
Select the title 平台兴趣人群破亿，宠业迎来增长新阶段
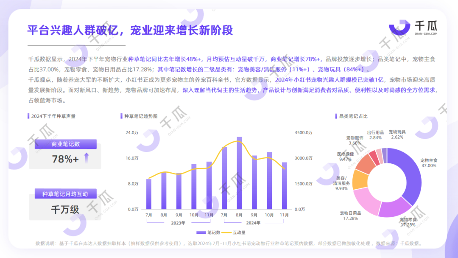130,30
